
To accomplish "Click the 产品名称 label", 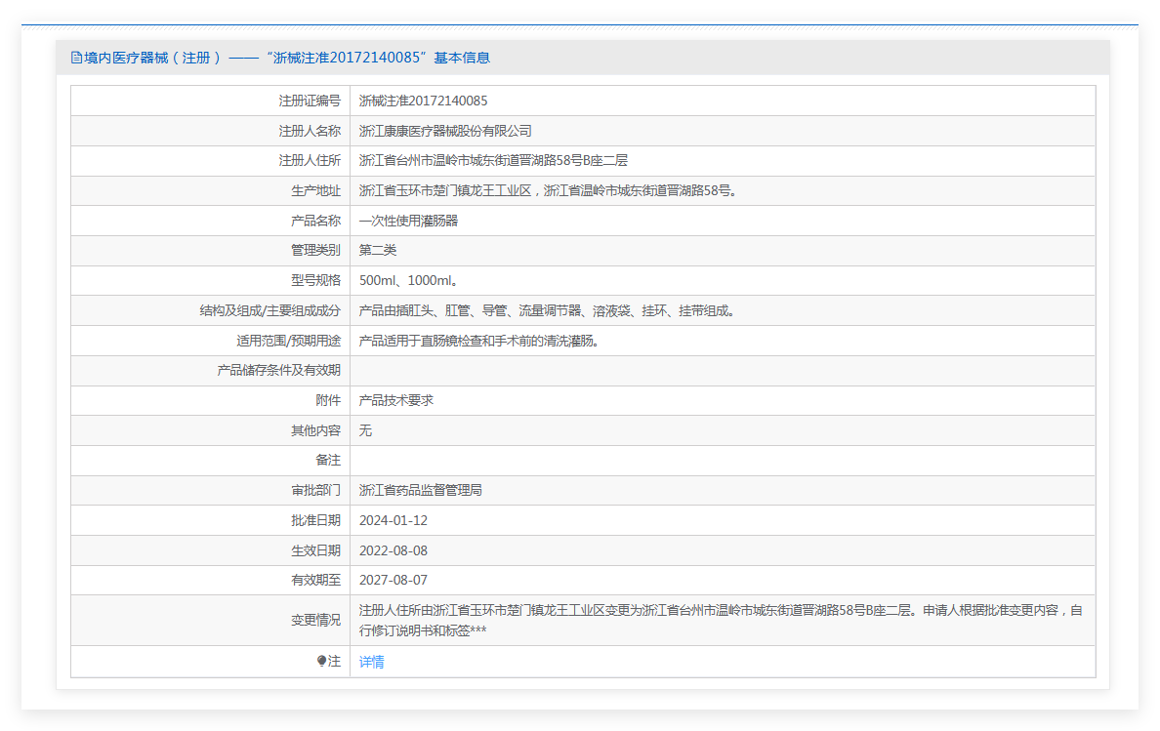I will pyautogui.click(x=315, y=221).
